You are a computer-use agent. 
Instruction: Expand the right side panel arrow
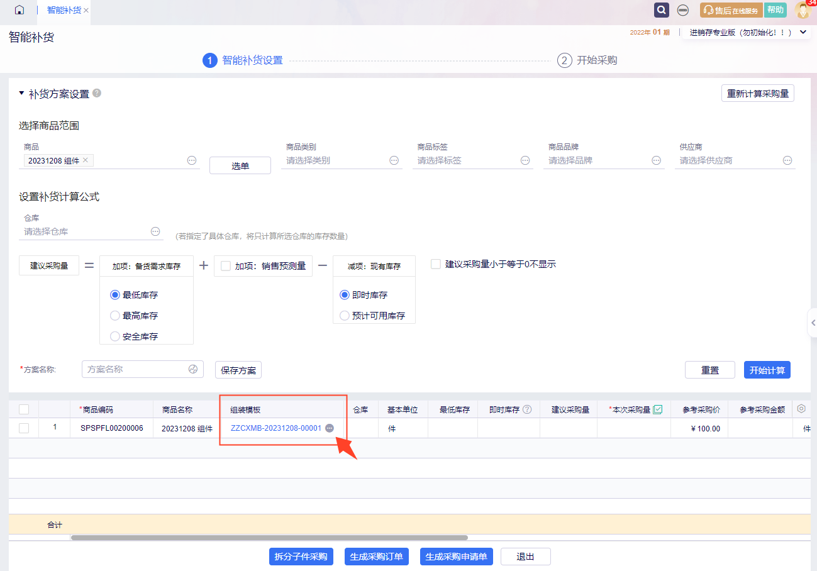click(812, 323)
